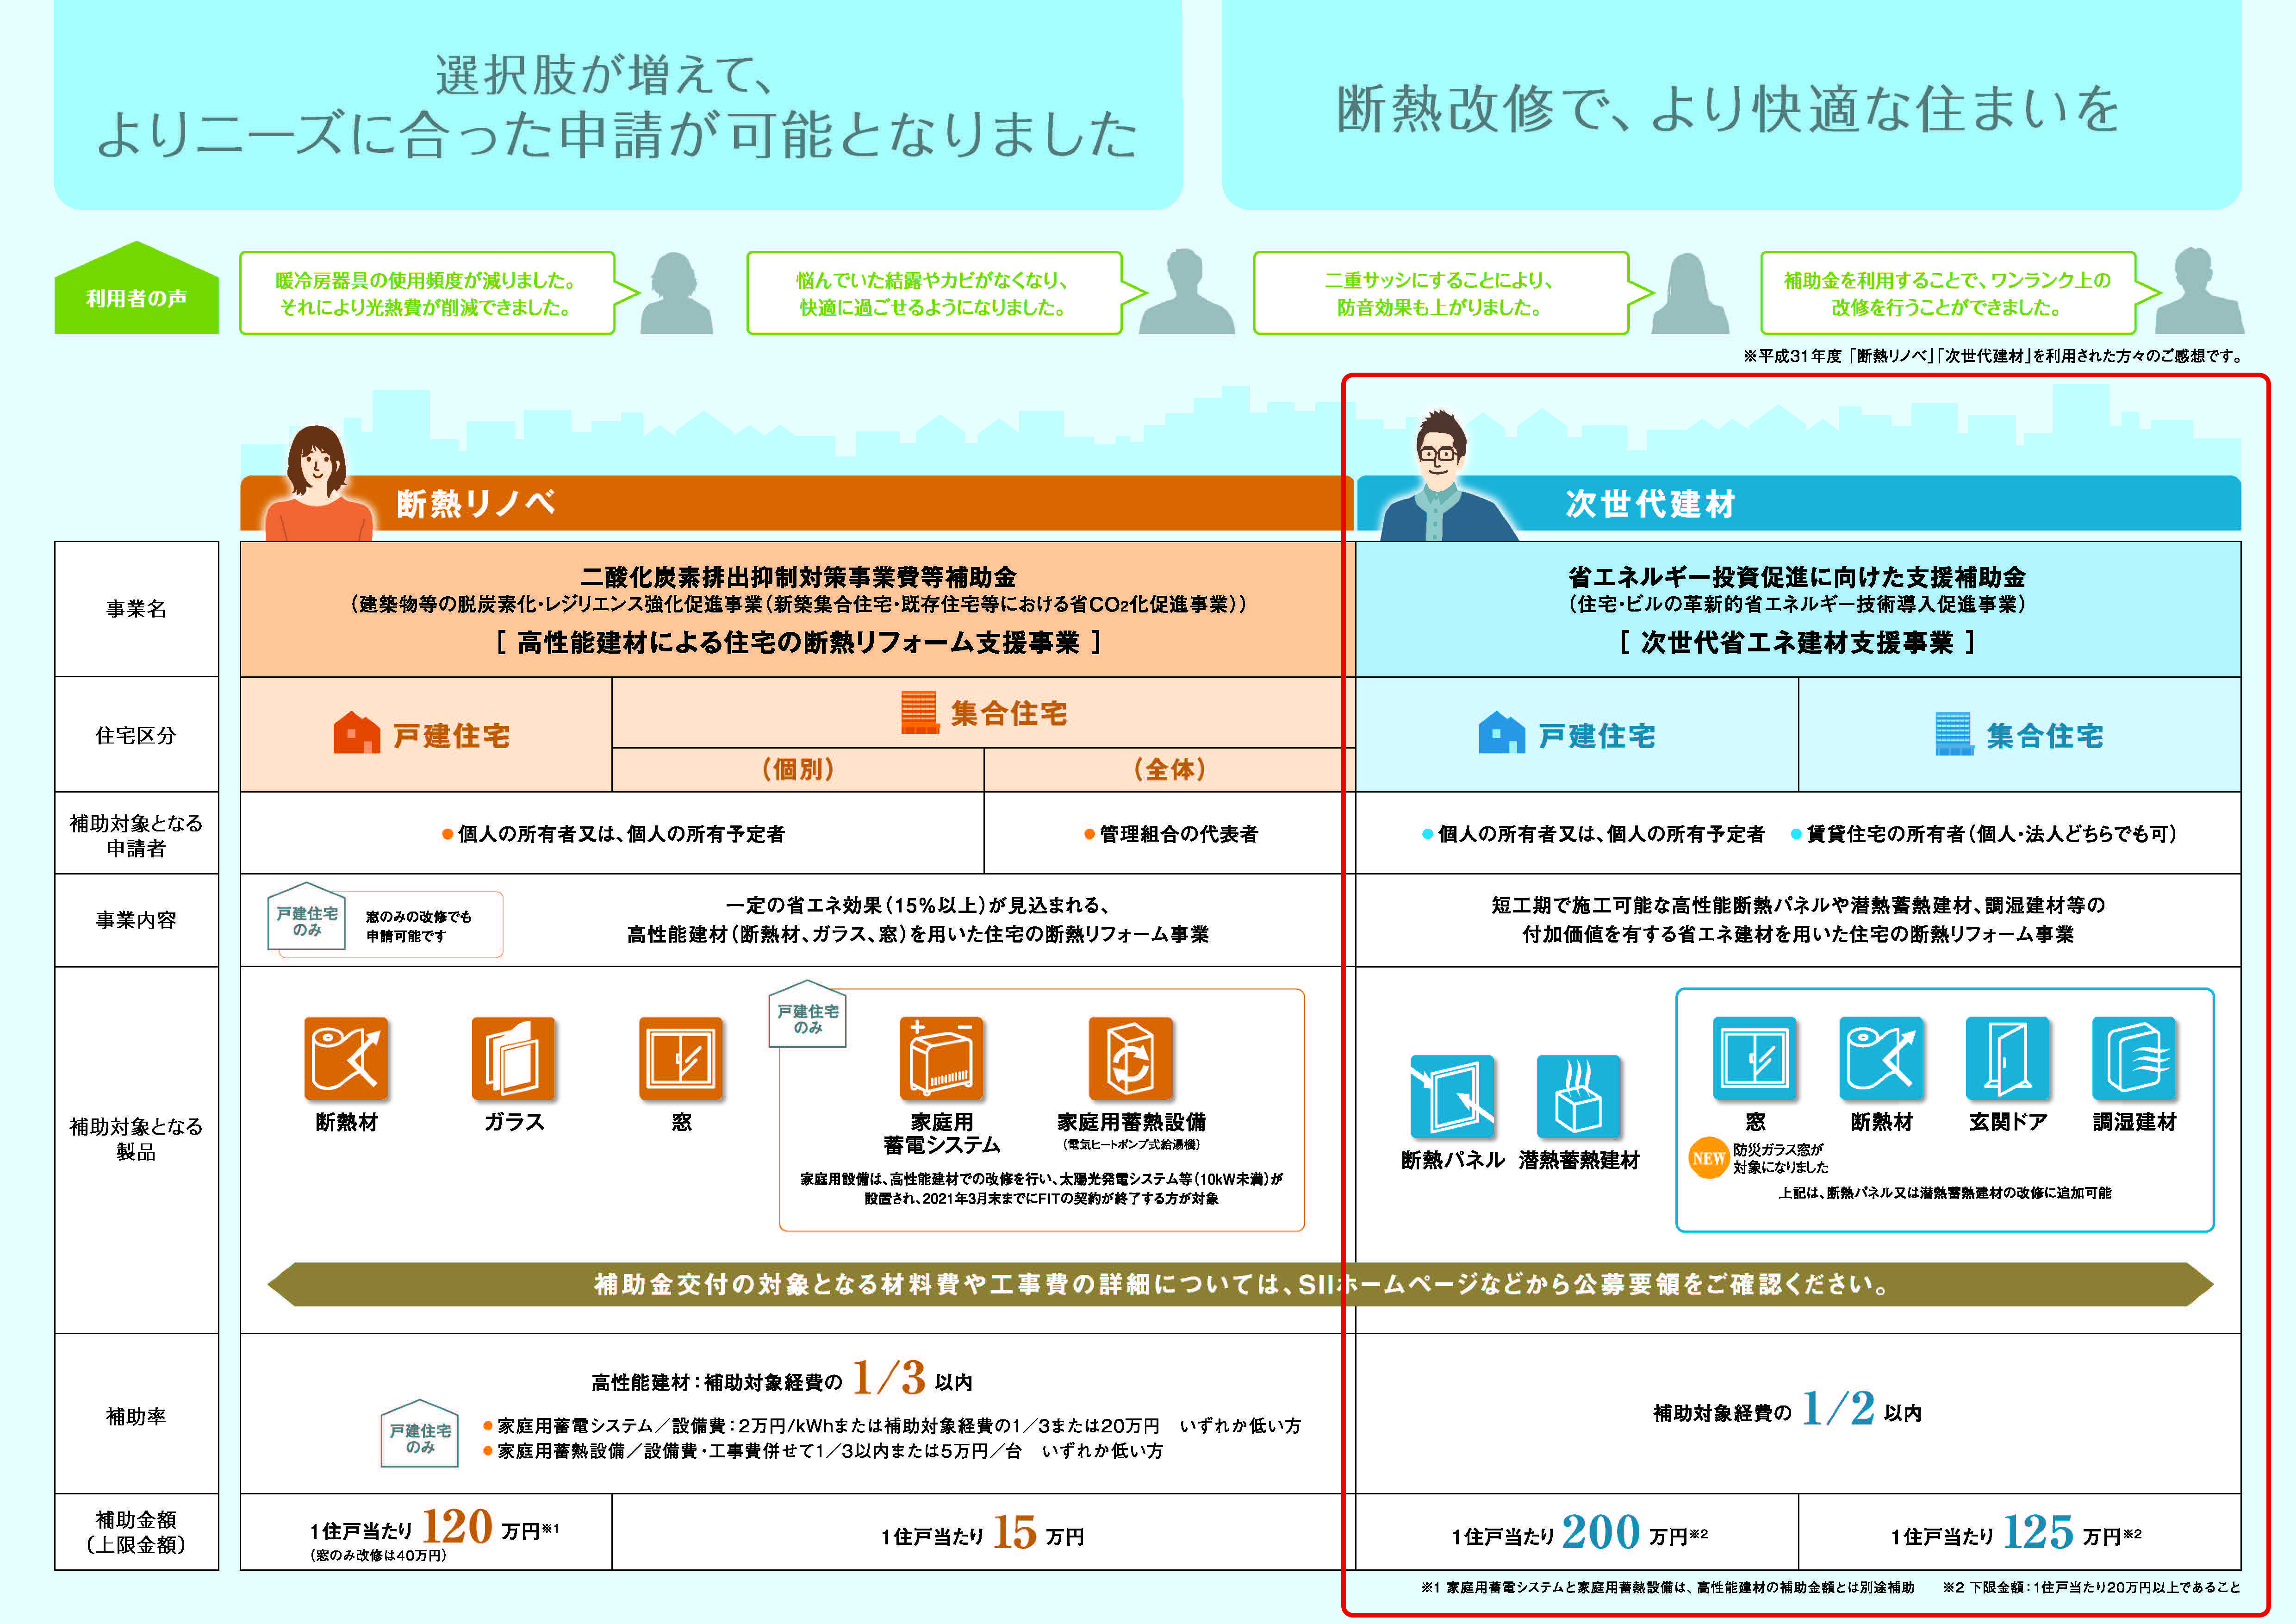This screenshot has width=2296, height=1624.
Task: Click the orange 断熱材 insulation roll icon
Action: point(346,1059)
